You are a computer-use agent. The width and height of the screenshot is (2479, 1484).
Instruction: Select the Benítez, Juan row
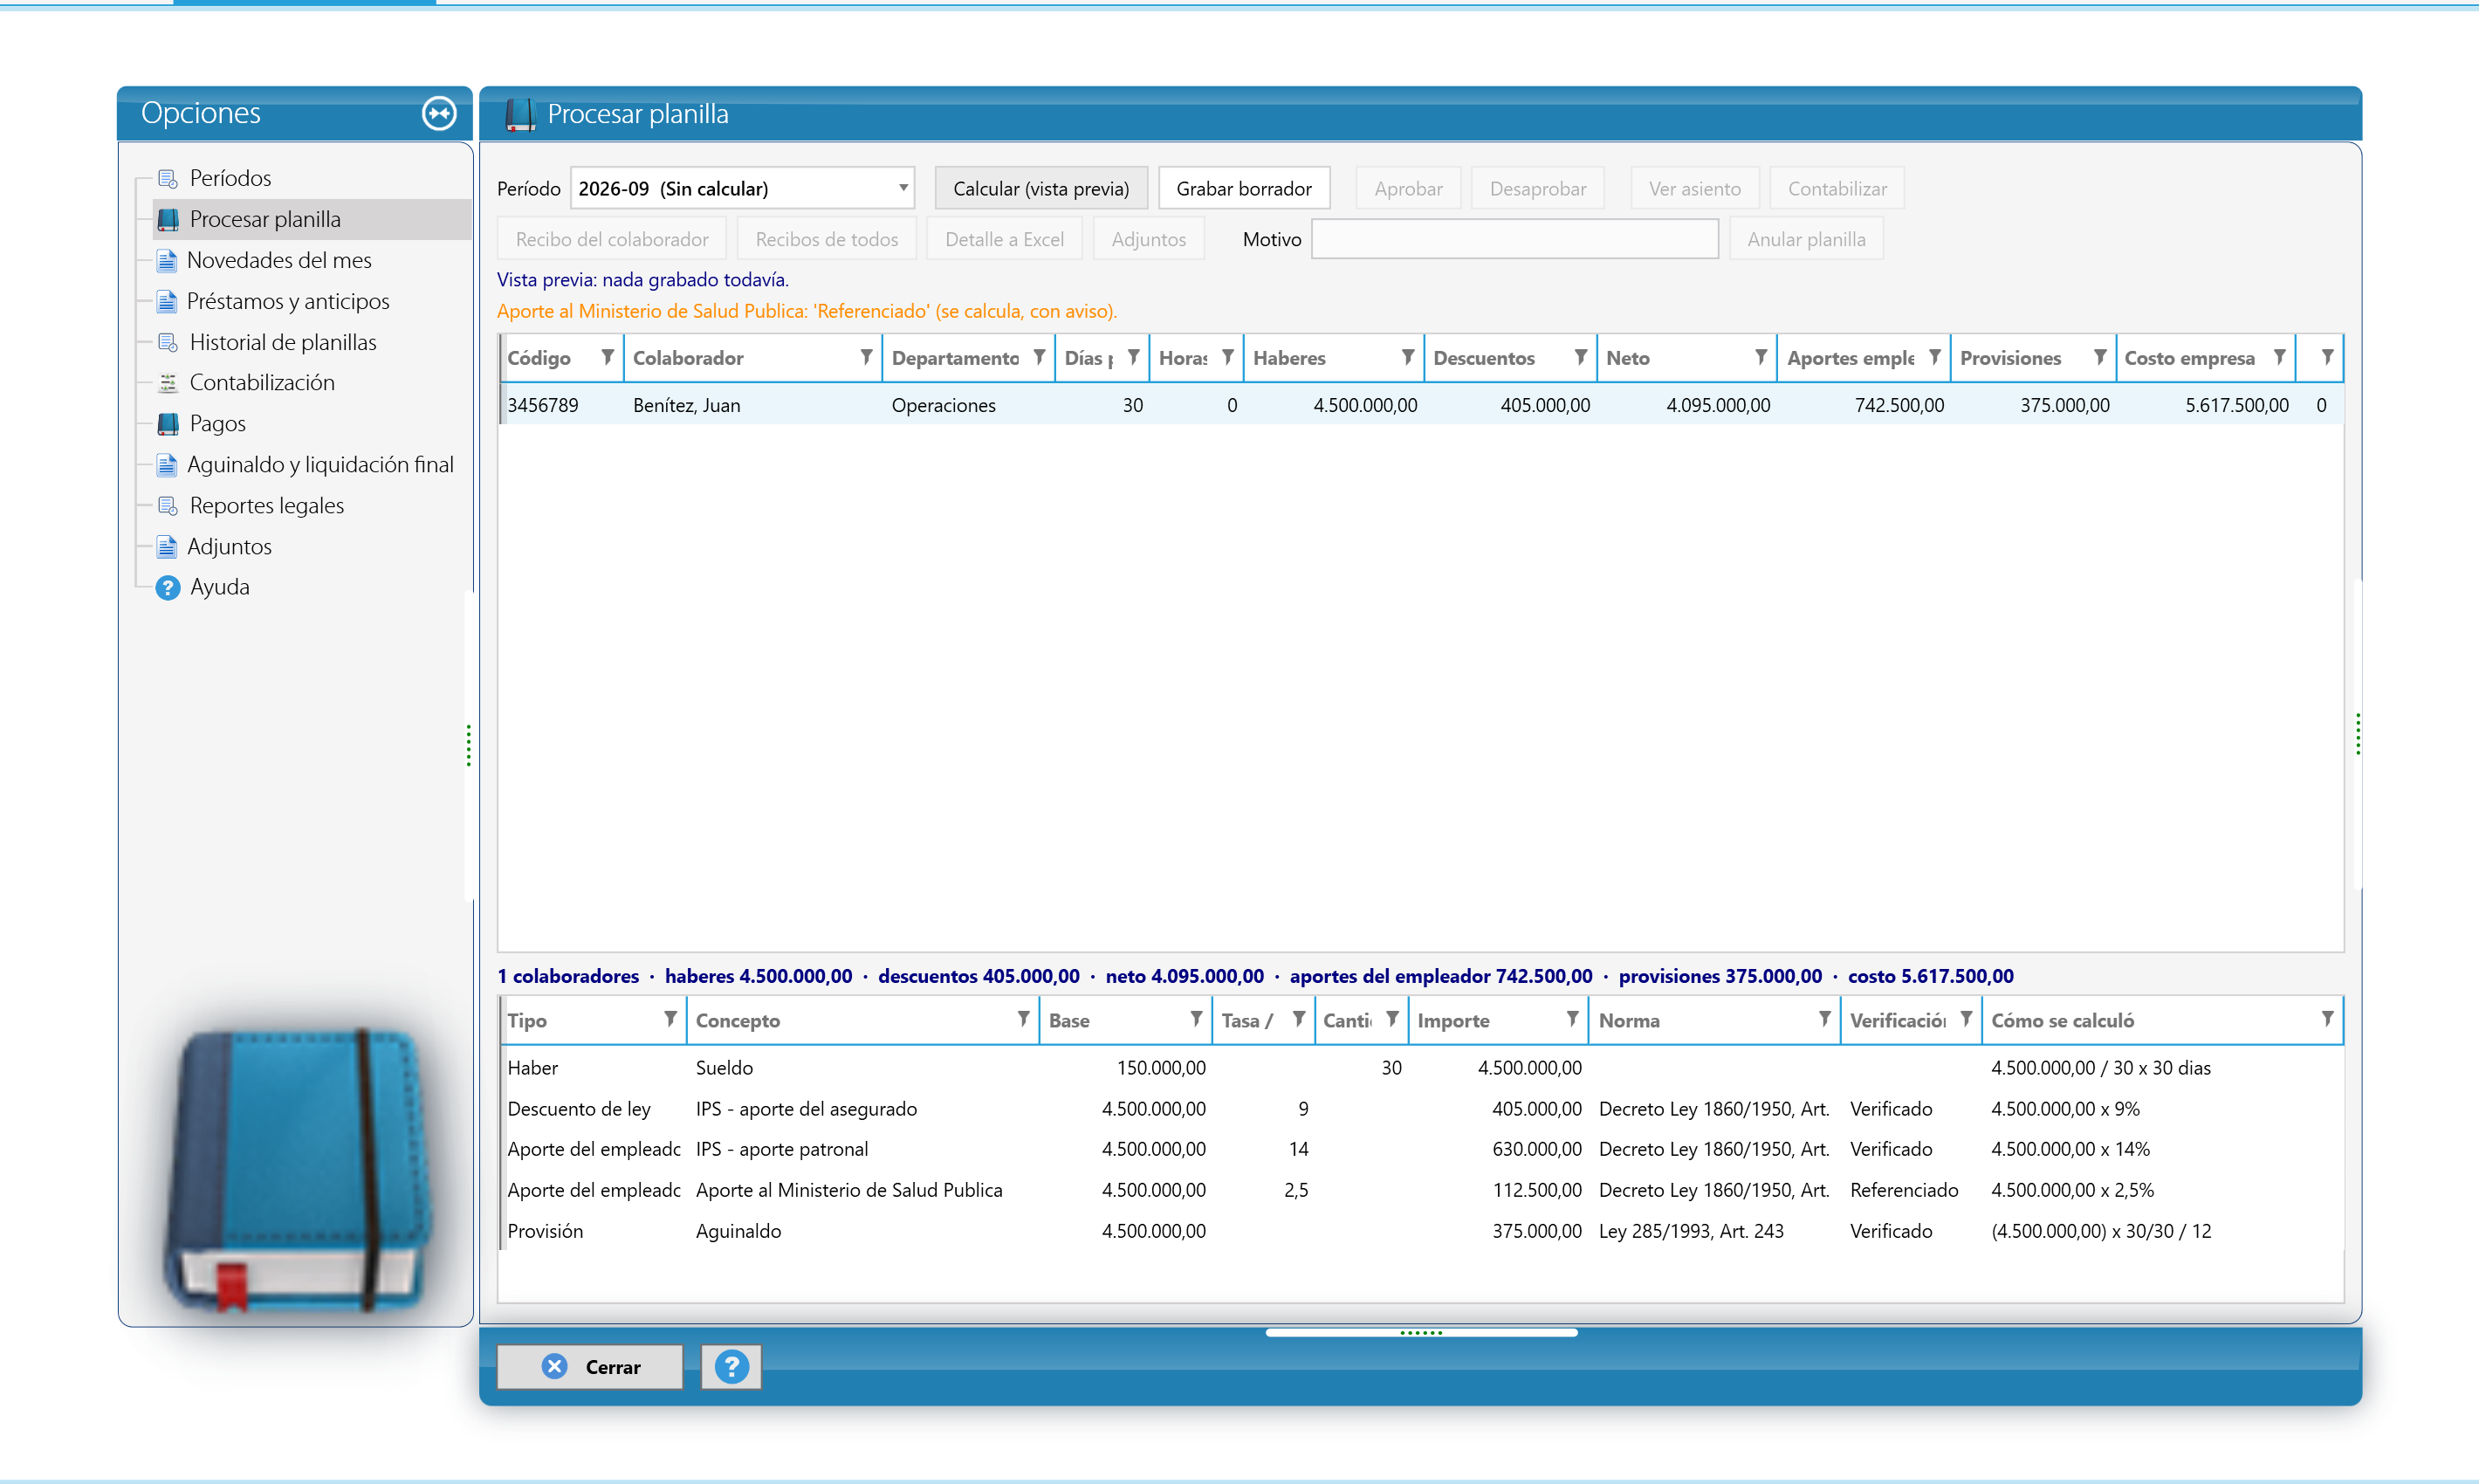point(1420,405)
